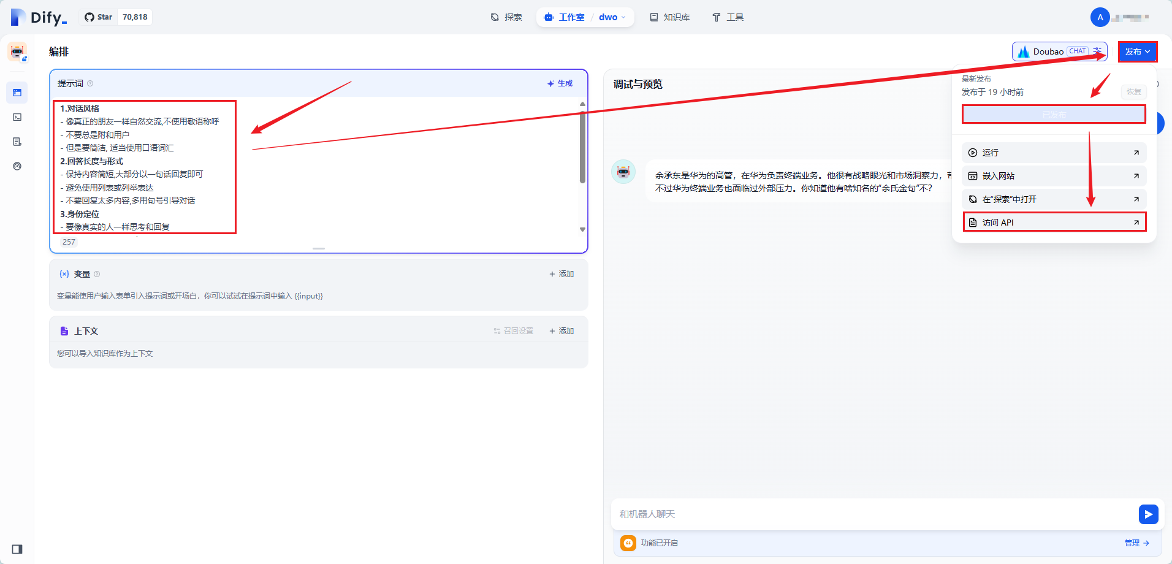Switch to the 探索 tab
This screenshot has width=1172, height=564.
[x=506, y=17]
